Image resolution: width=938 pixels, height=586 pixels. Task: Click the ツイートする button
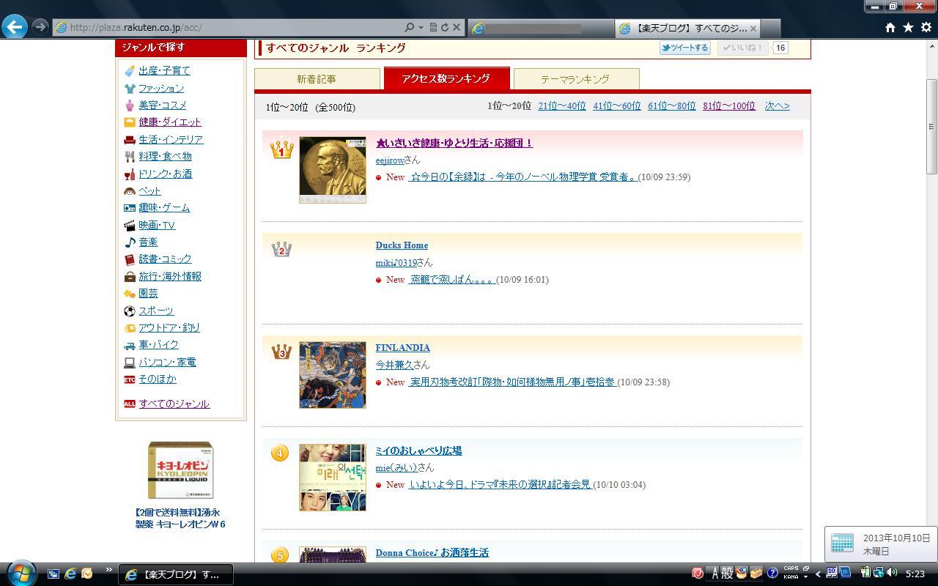(x=684, y=48)
